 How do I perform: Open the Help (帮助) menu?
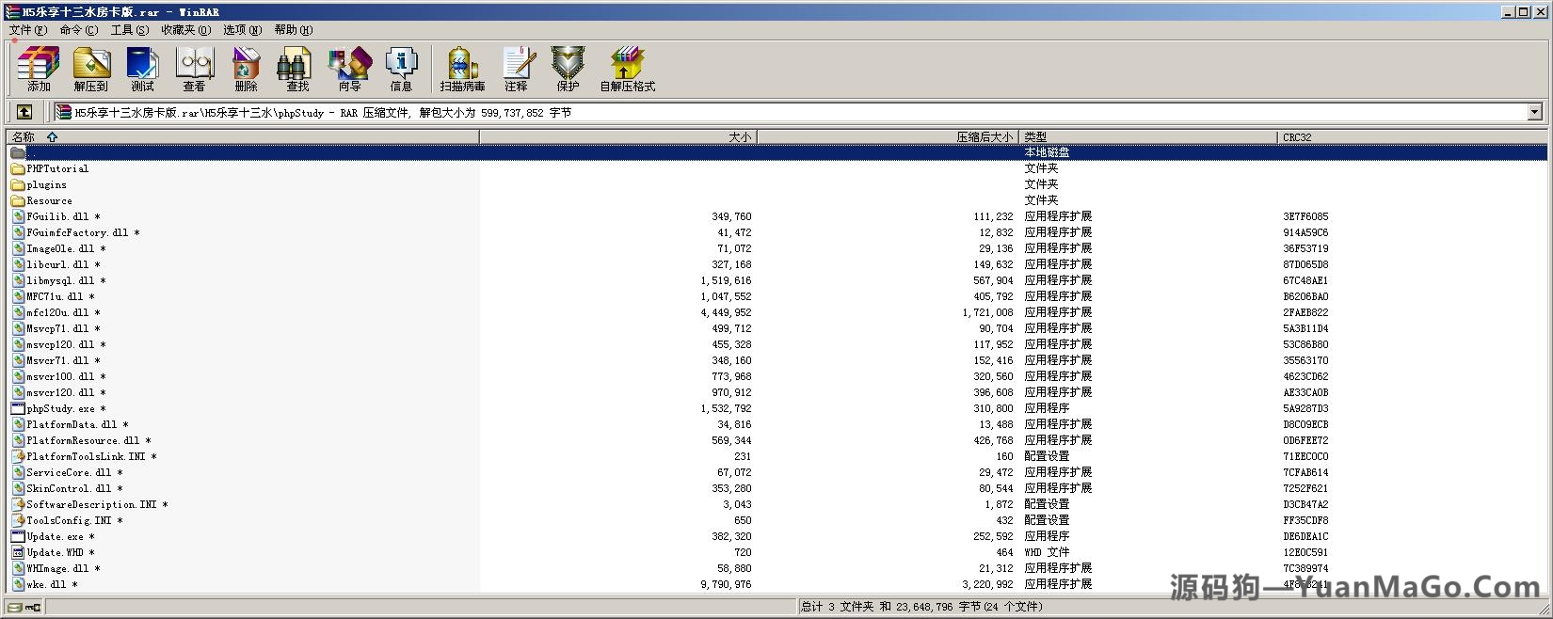[294, 30]
